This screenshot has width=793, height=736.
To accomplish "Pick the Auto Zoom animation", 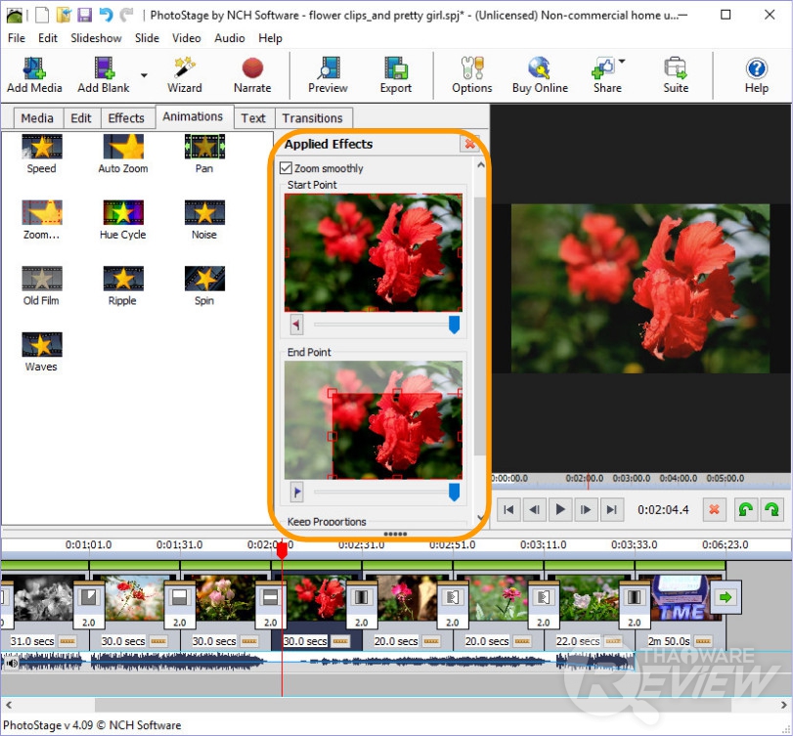I will (x=122, y=152).
